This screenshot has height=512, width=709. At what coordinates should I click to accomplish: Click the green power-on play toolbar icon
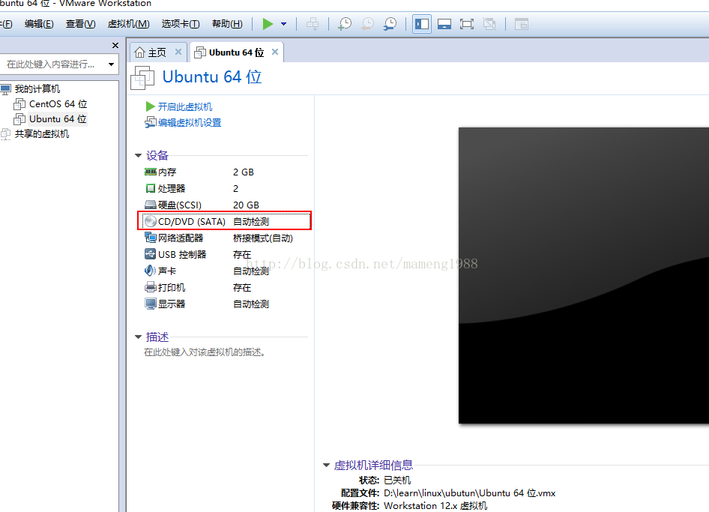tap(268, 24)
